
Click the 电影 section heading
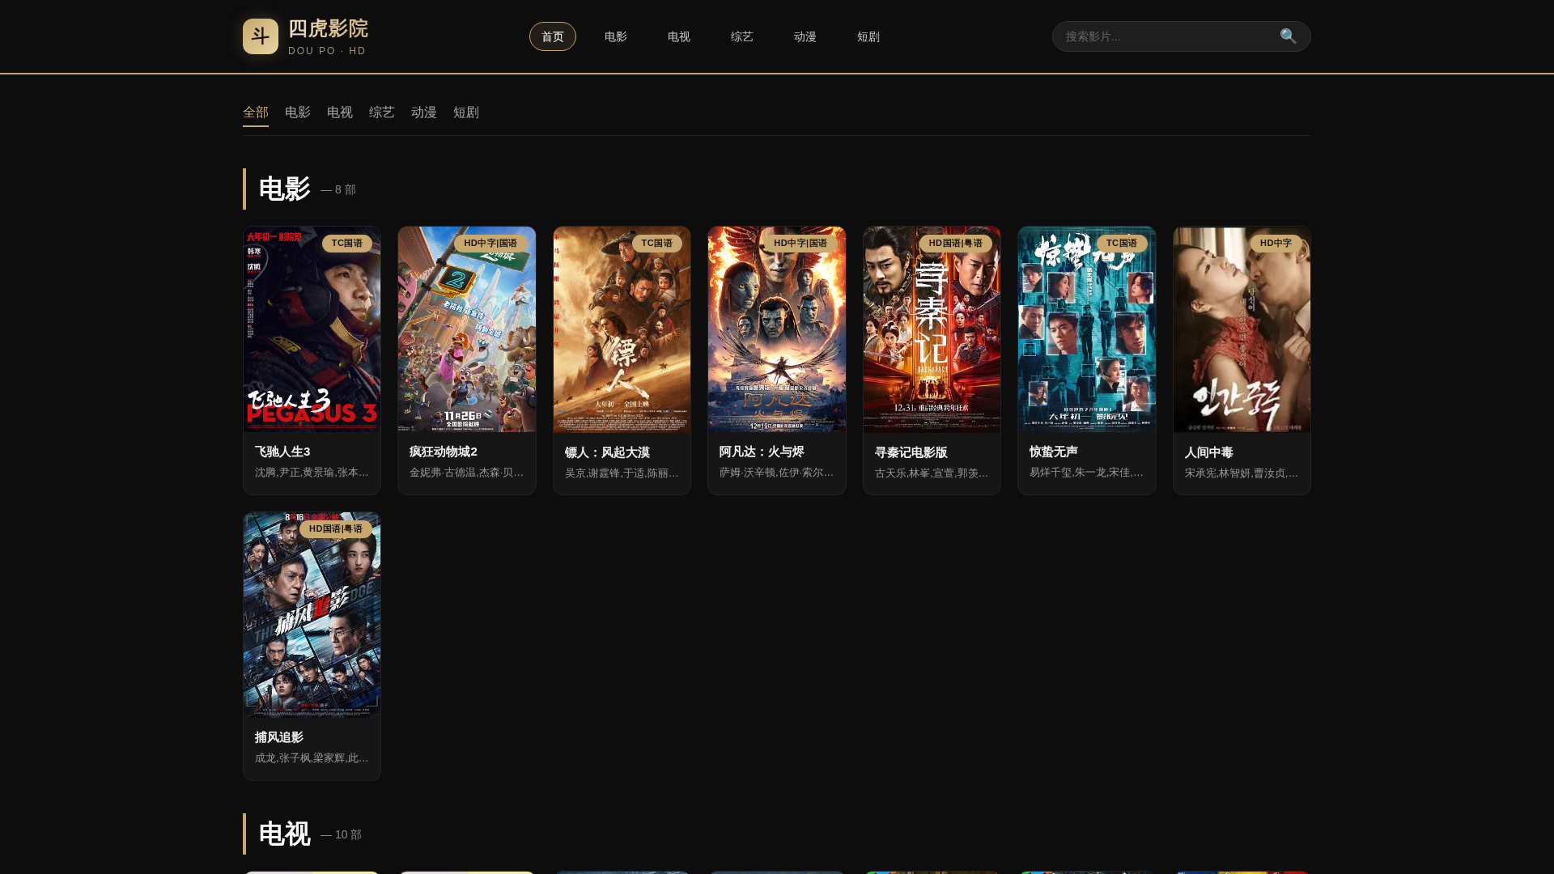(284, 189)
